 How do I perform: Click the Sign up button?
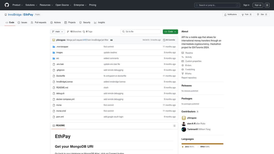coord(258,5)
